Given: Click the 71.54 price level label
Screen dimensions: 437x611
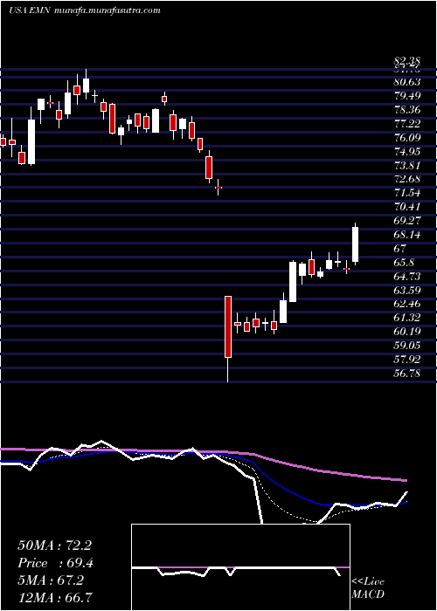Looking at the screenshot, I should (407, 193).
